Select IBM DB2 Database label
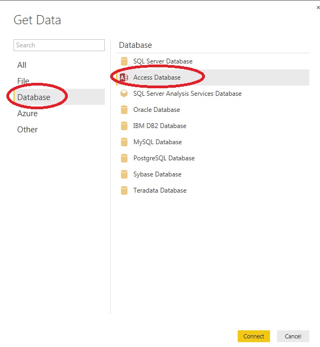The width and height of the screenshot is (320, 347). tap(160, 126)
